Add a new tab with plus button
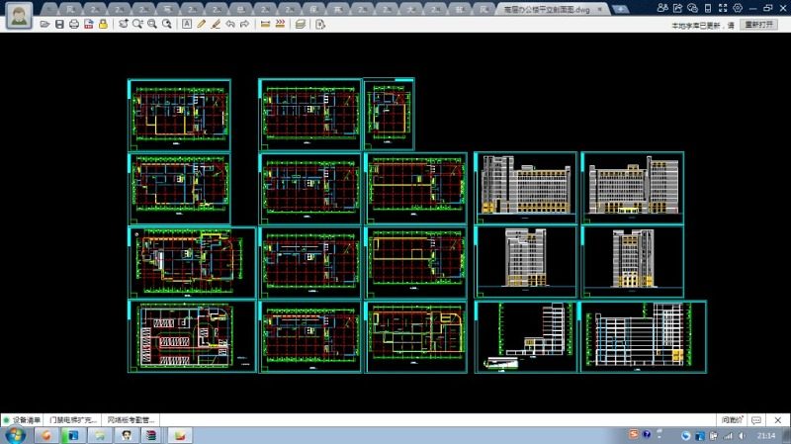This screenshot has width=791, height=444. pyautogui.click(x=618, y=9)
